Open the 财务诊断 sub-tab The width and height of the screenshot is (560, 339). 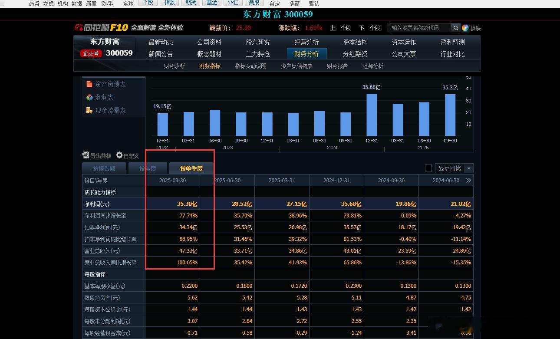[174, 66]
